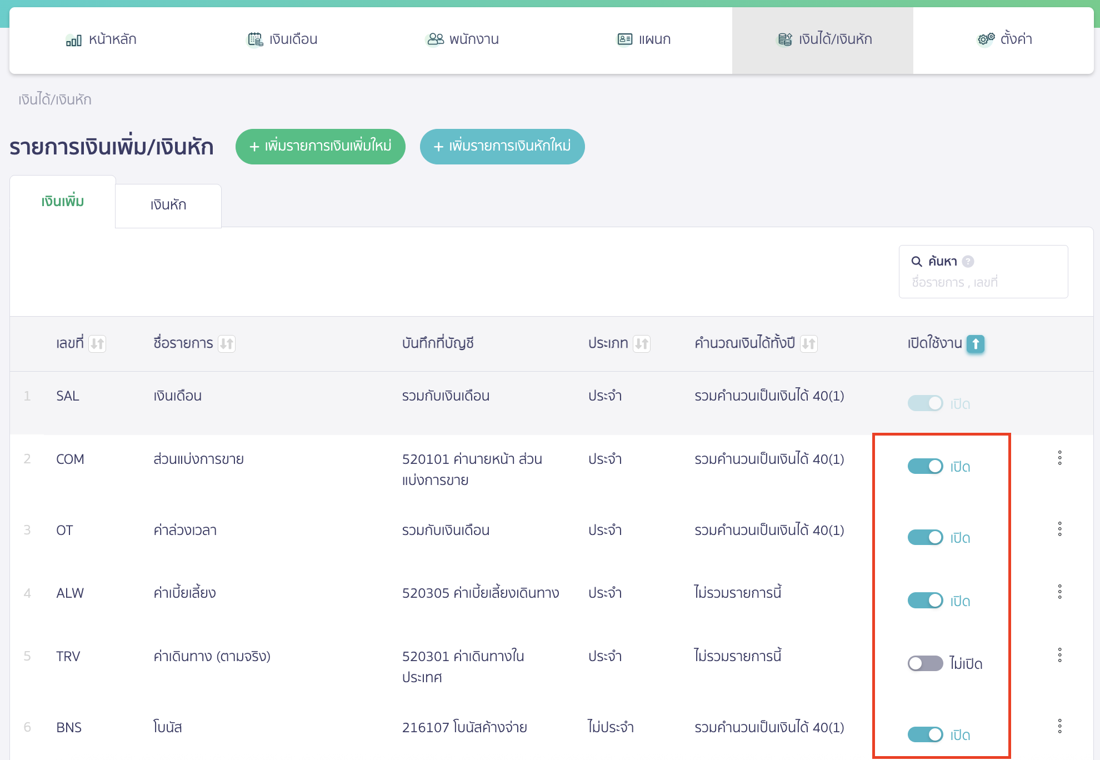
Task: Disable the COM ส่วนแบ่งการขาย toggle
Action: pos(925,466)
